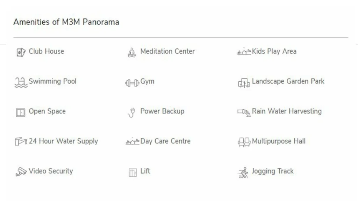The height and width of the screenshot is (201, 358).
Task: Click the Day Care Centre icon
Action: point(133,142)
